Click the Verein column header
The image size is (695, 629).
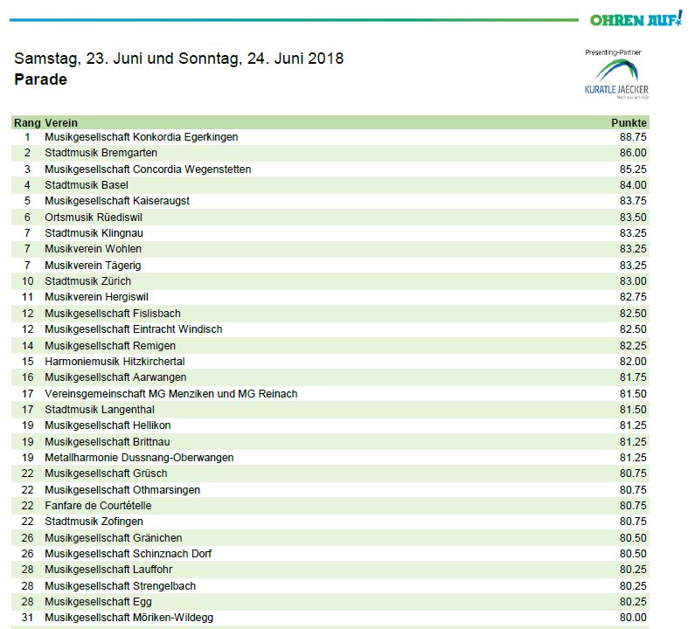point(61,122)
